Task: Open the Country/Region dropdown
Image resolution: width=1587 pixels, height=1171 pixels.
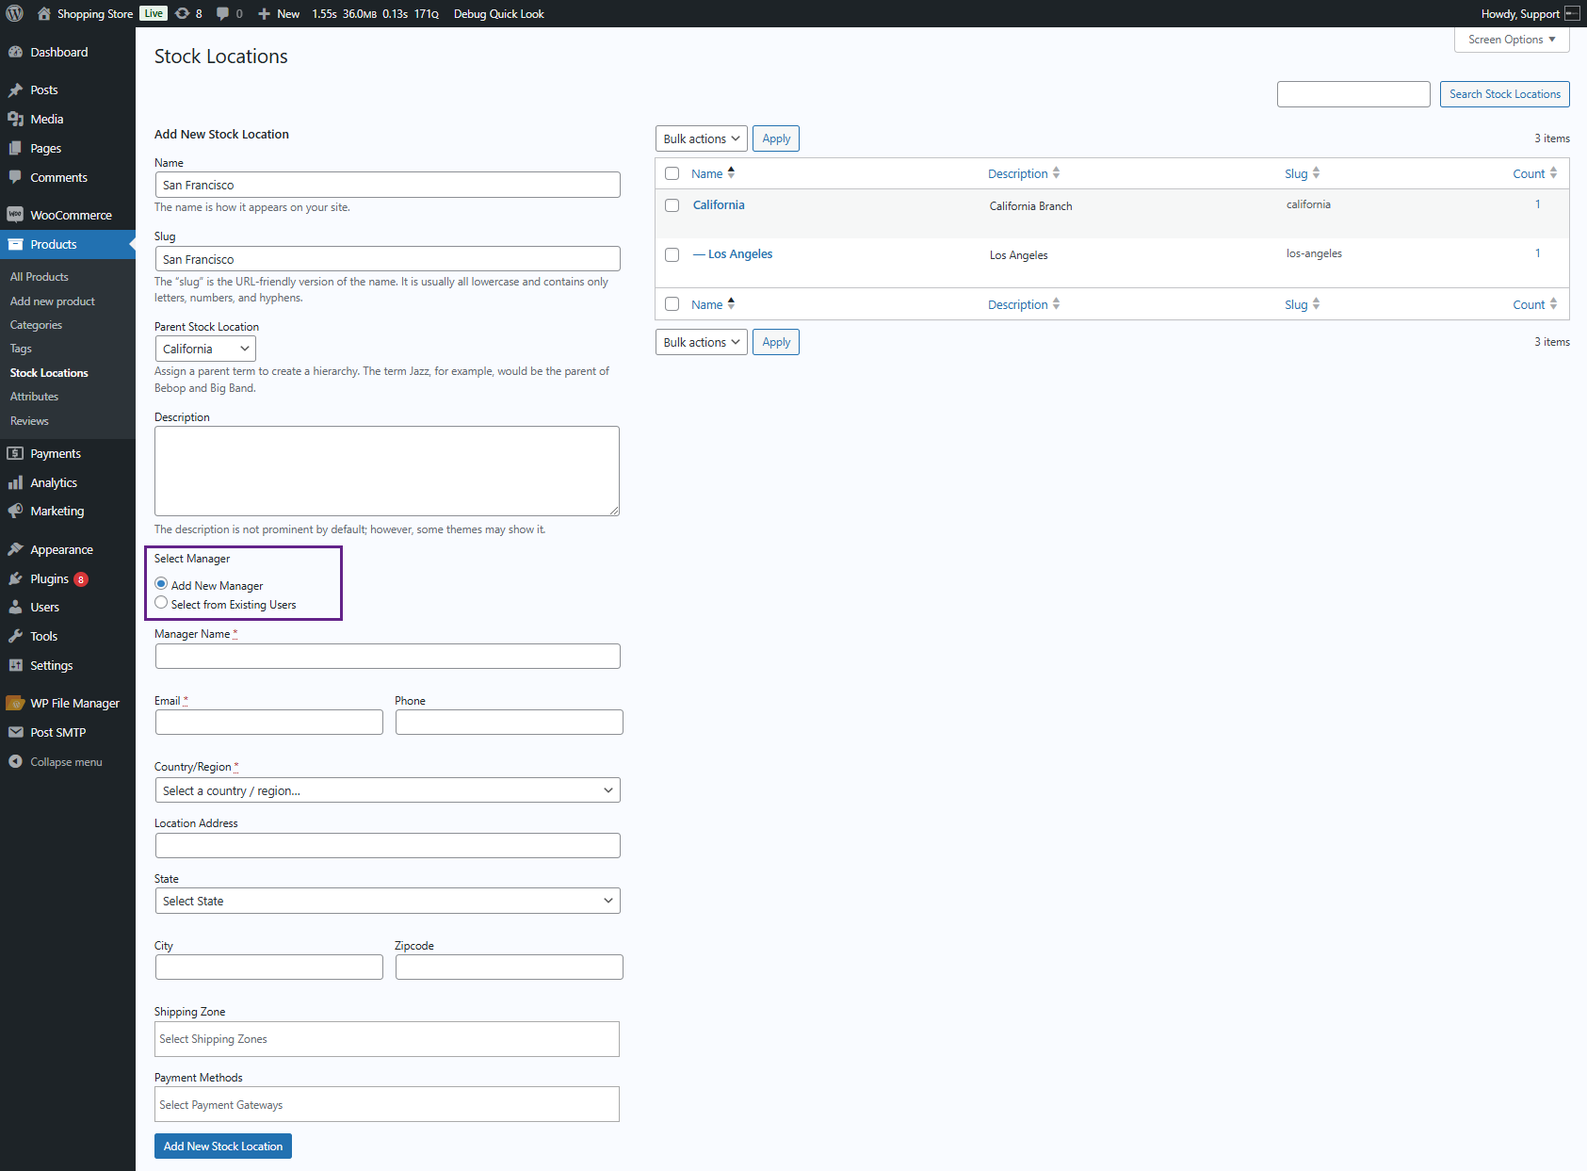Action: tap(387, 790)
